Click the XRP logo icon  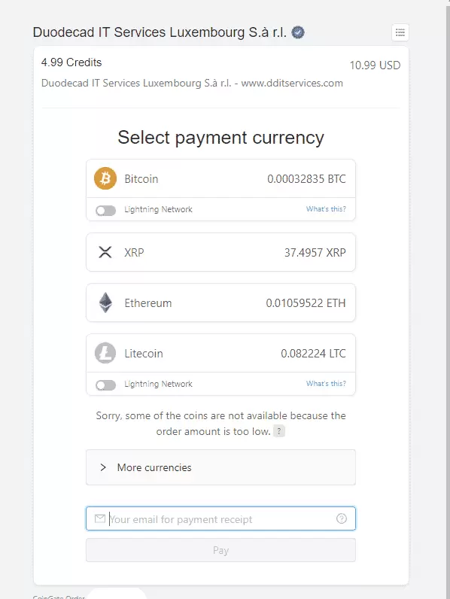[x=105, y=252]
